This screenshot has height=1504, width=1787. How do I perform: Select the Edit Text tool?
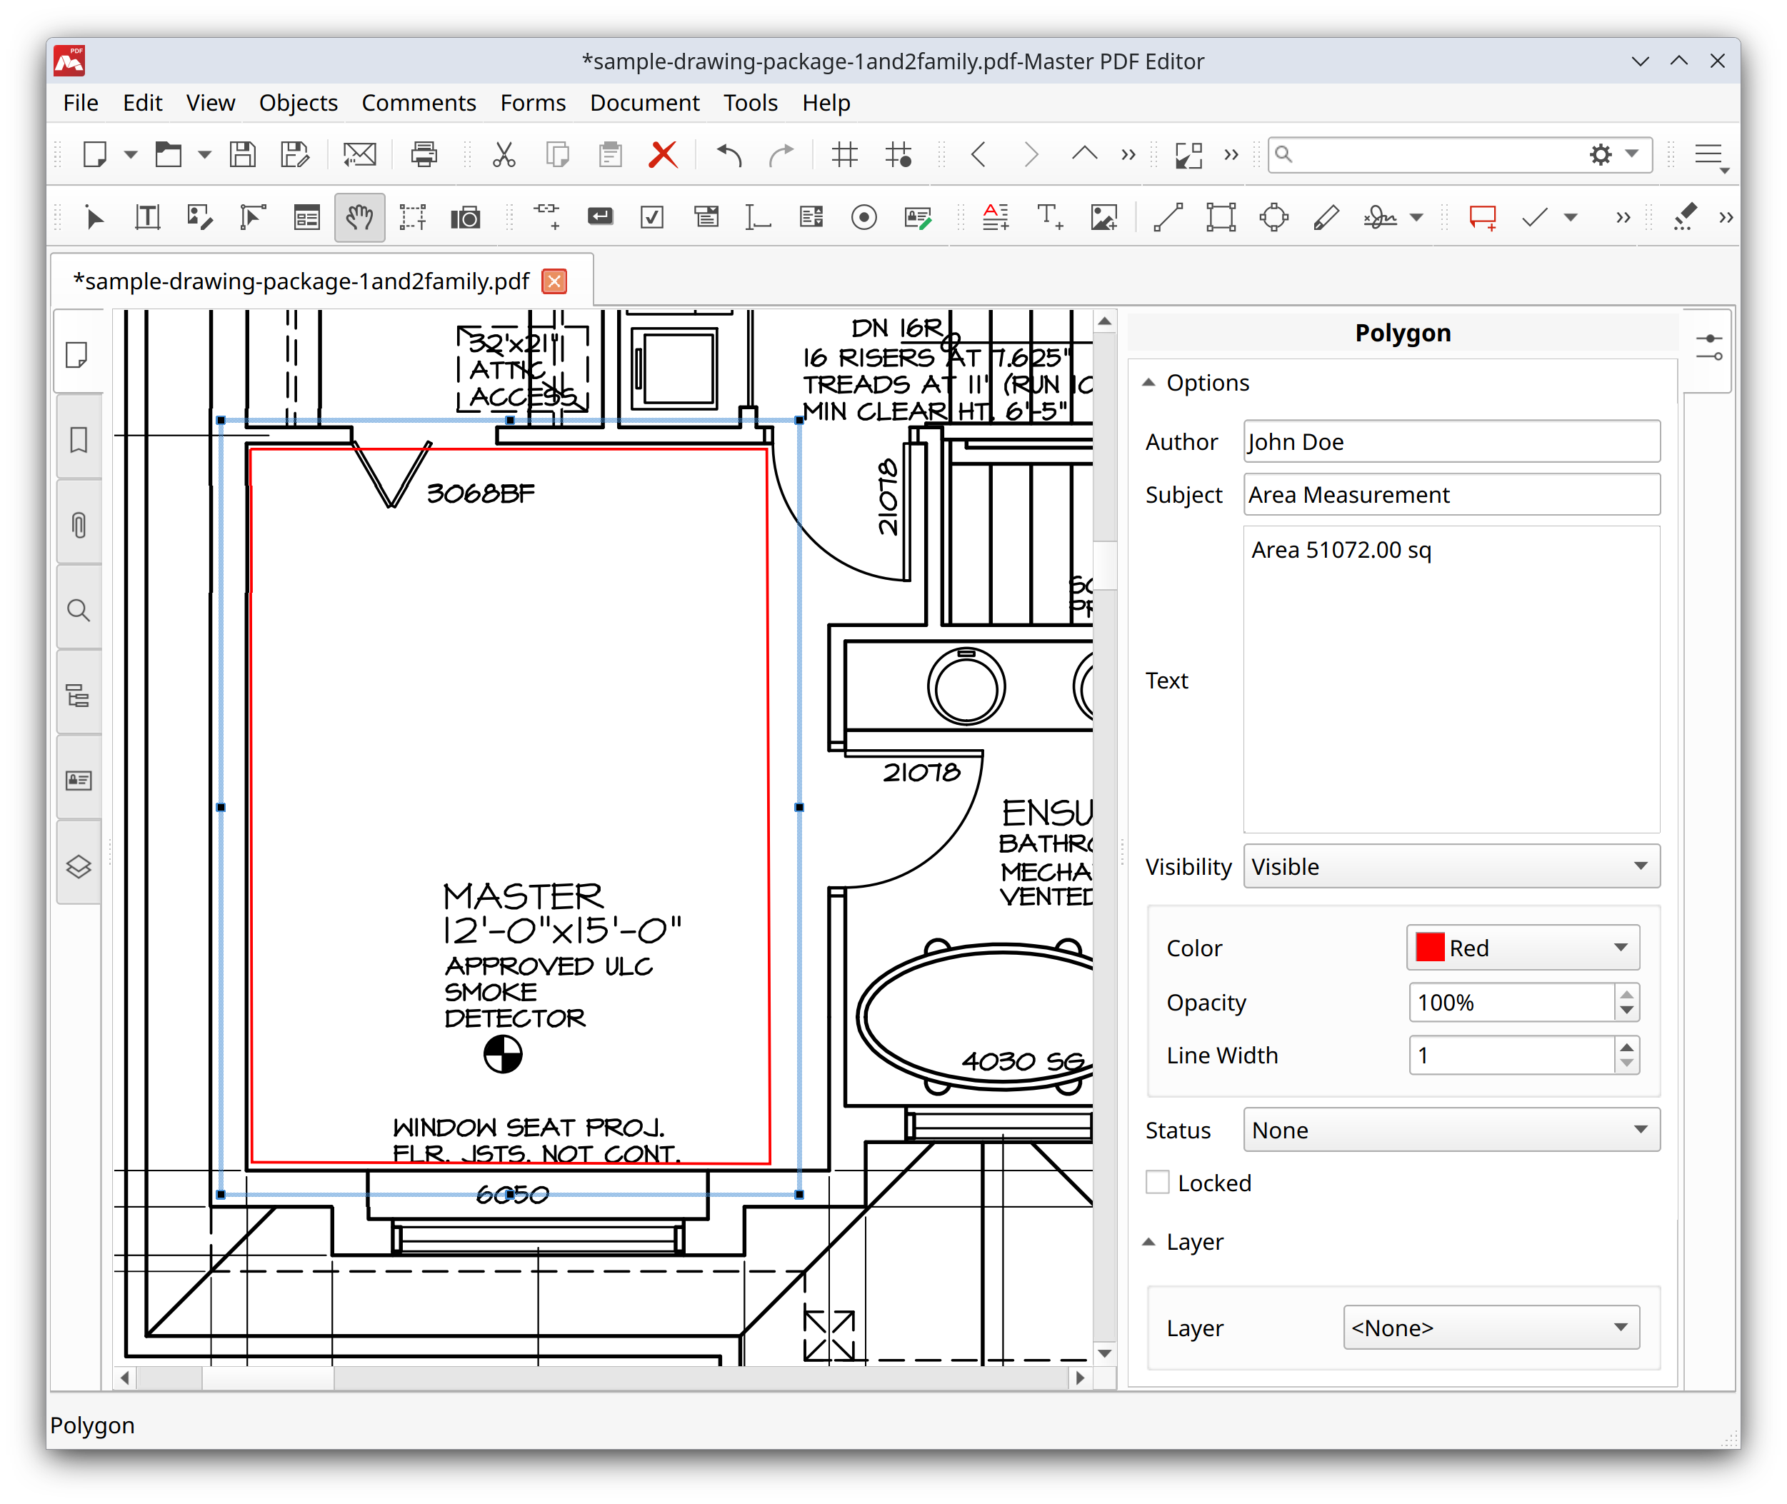tap(148, 216)
